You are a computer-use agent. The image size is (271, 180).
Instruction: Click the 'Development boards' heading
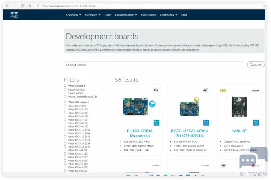102,36
